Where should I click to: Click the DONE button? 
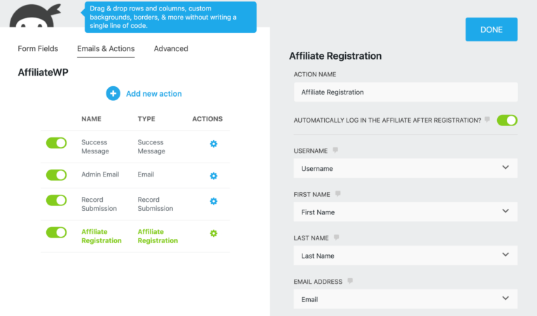491,29
